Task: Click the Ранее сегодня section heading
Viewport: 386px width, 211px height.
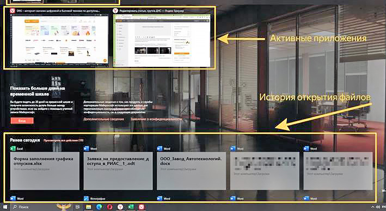Action: click(x=25, y=140)
